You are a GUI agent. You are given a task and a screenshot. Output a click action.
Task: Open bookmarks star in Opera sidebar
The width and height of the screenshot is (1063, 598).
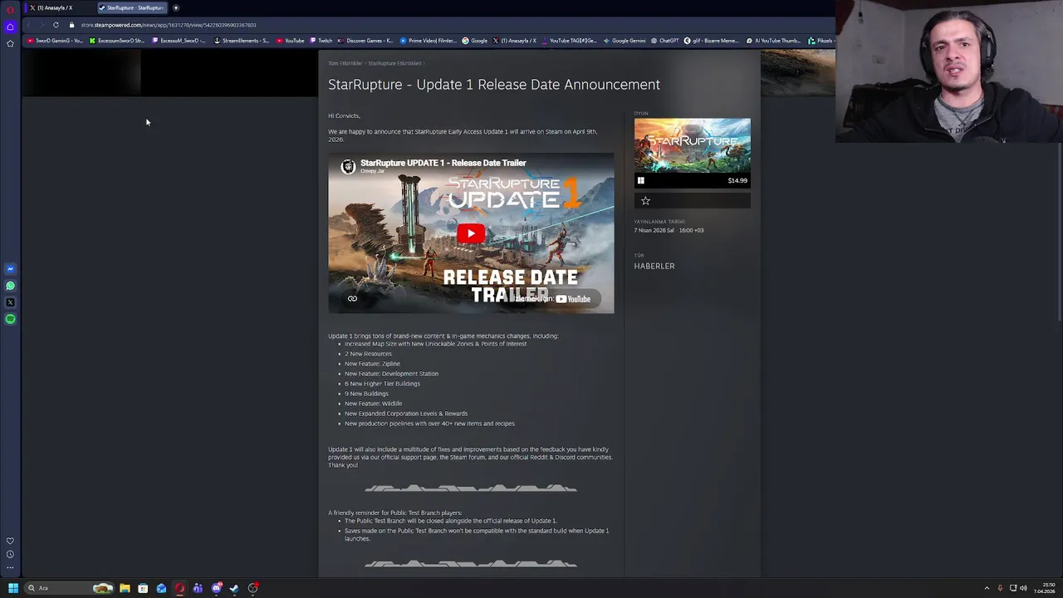pos(10,43)
